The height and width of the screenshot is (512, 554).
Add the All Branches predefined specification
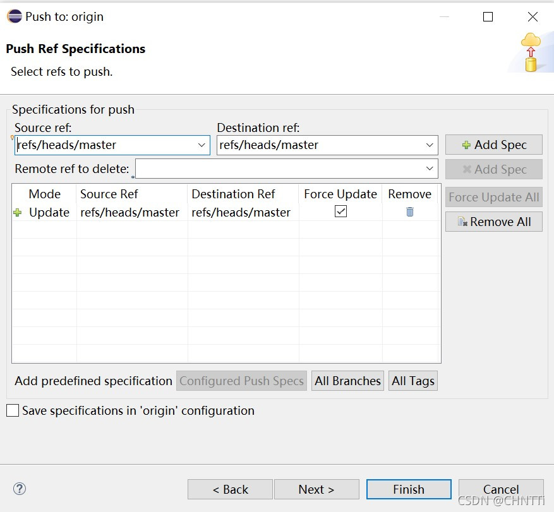(347, 381)
